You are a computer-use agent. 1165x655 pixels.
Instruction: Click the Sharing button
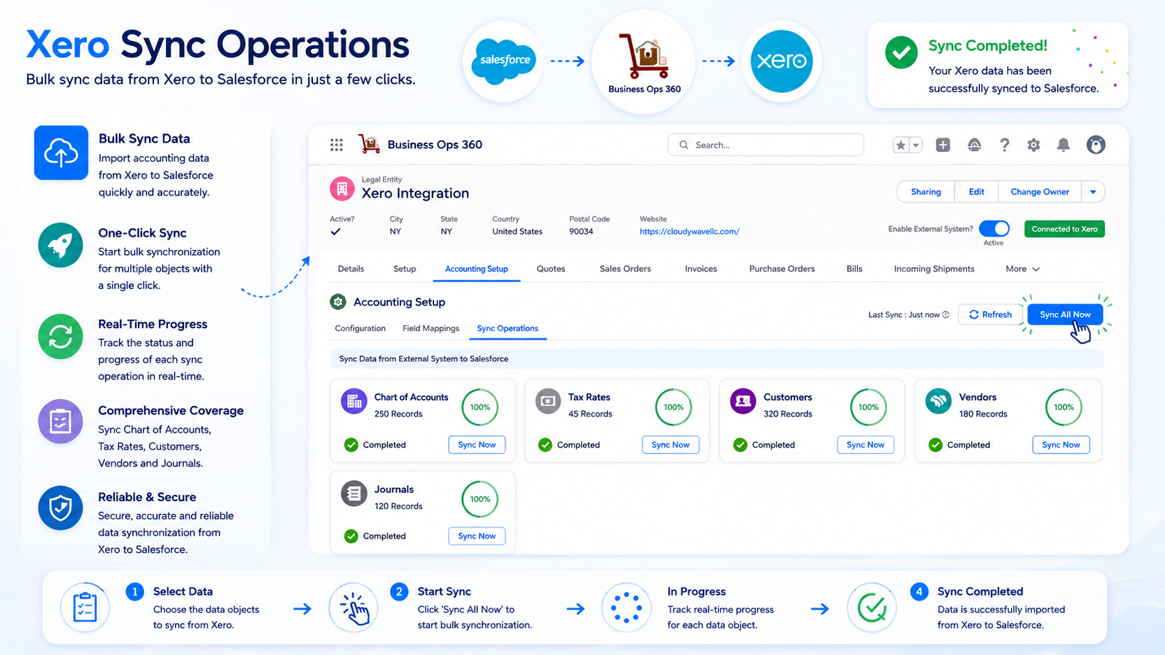pos(925,191)
